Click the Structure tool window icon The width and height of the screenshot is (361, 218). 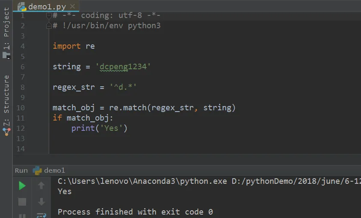click(6, 132)
